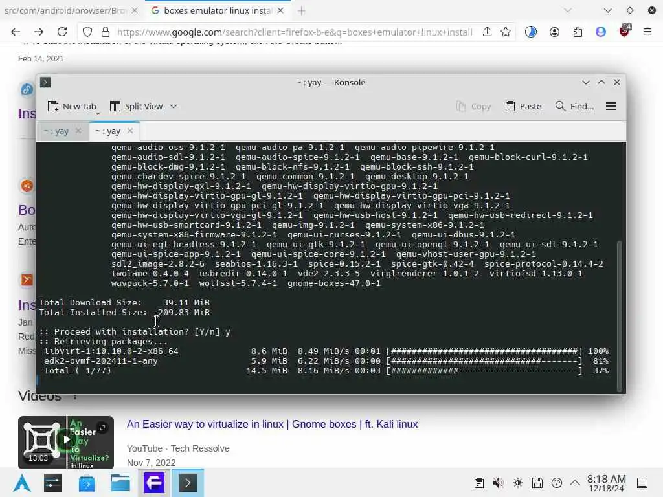Open the Firefox hamburger menu

(647, 32)
